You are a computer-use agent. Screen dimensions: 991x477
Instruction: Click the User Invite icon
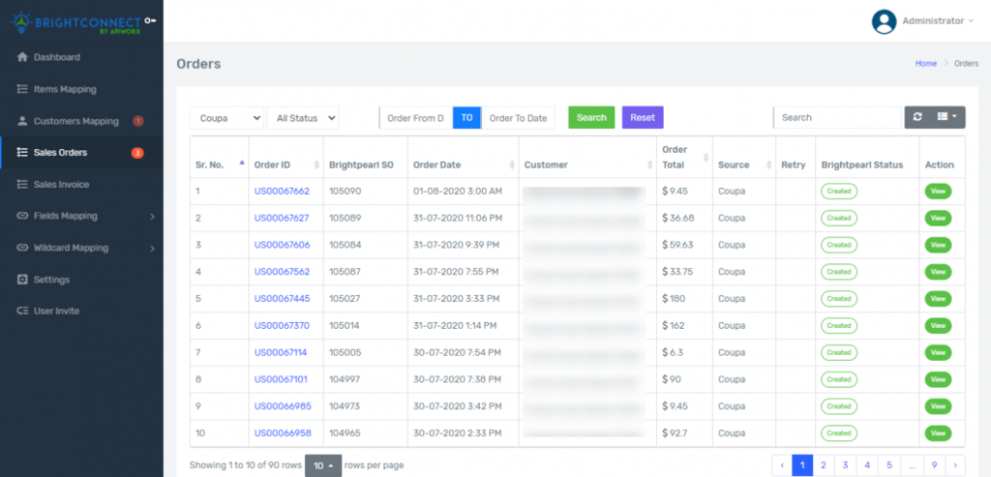coord(22,311)
